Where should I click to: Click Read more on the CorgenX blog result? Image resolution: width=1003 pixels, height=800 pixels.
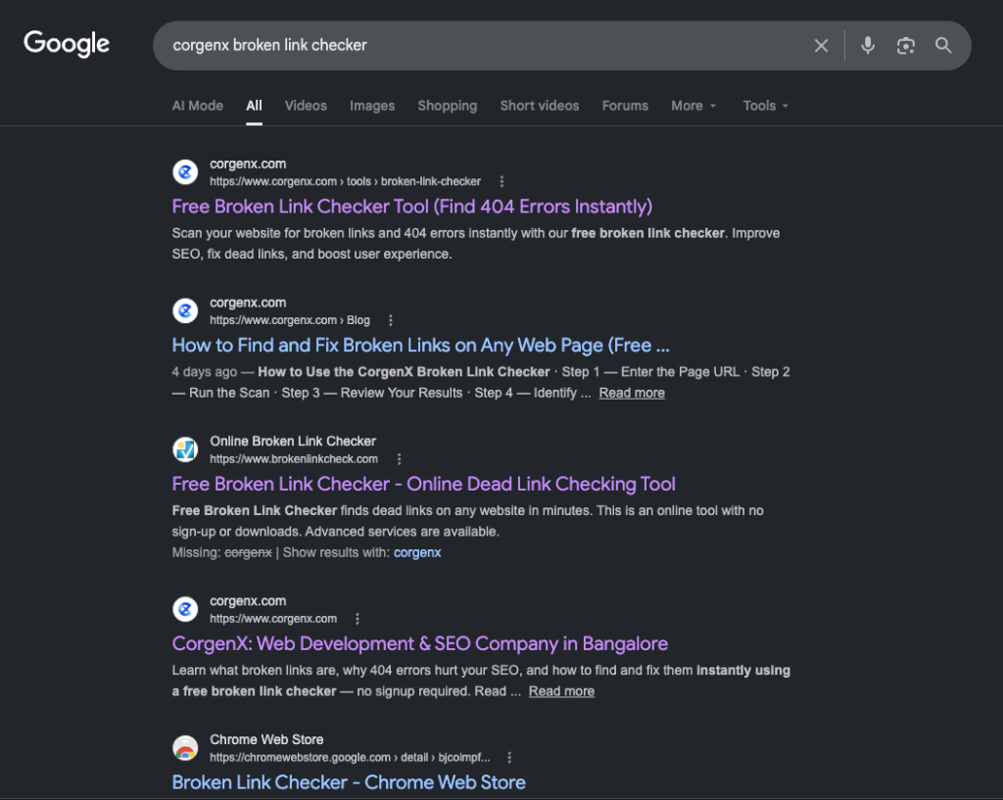click(631, 393)
